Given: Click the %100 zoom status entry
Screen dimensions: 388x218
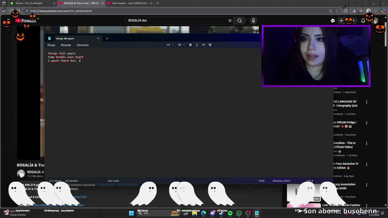Looking at the screenshot, I should coord(262,181).
